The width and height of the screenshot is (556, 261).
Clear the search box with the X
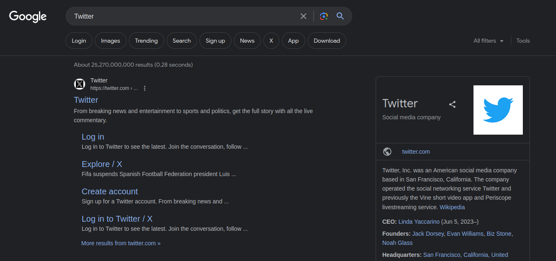point(303,16)
